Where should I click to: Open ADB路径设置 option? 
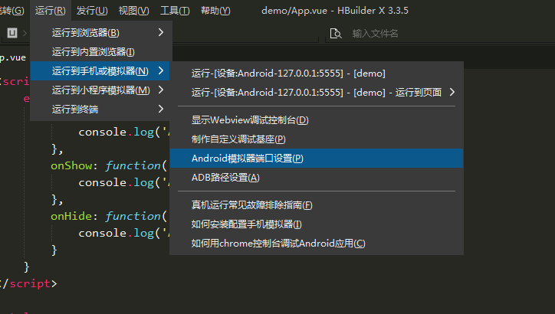tap(225, 178)
